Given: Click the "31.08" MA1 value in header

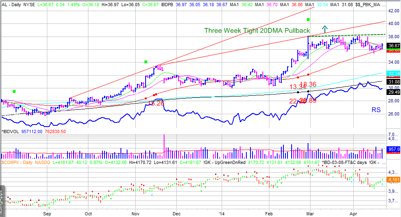Looking at the screenshot, I should coord(347,5).
